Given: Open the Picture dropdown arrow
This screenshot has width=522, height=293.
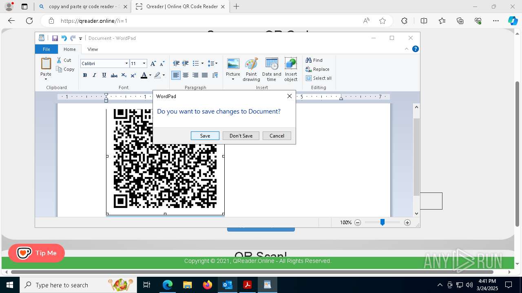Looking at the screenshot, I should 233,79.
